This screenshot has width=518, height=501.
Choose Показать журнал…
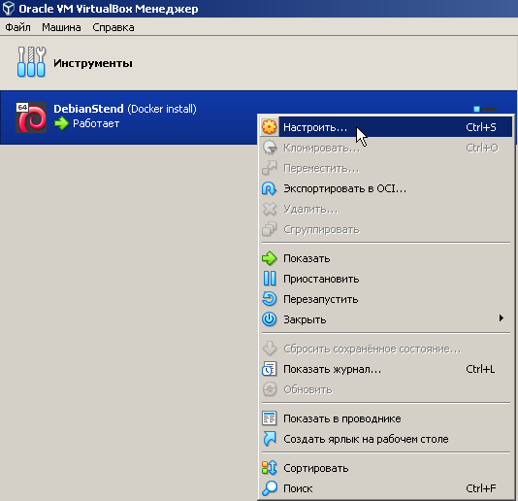pyautogui.click(x=385, y=369)
